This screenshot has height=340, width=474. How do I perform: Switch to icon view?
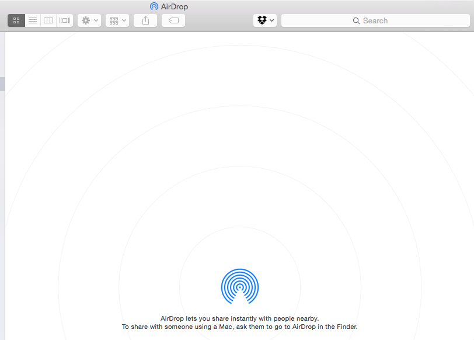pos(16,20)
